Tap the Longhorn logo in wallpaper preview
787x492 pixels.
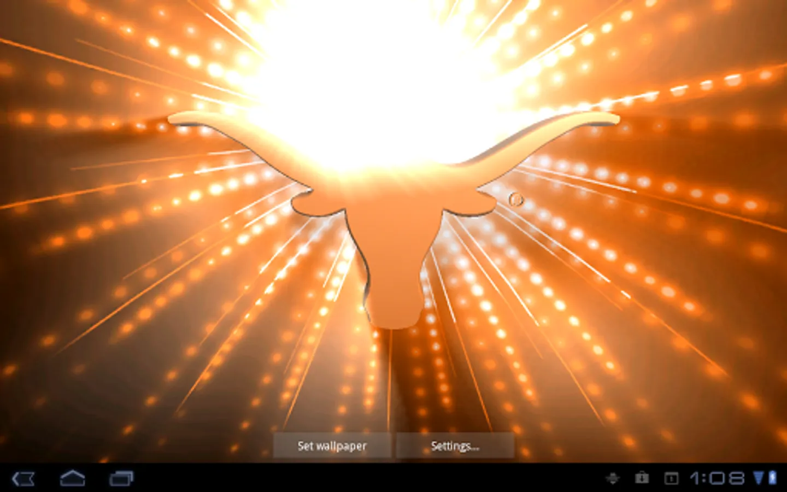click(393, 219)
